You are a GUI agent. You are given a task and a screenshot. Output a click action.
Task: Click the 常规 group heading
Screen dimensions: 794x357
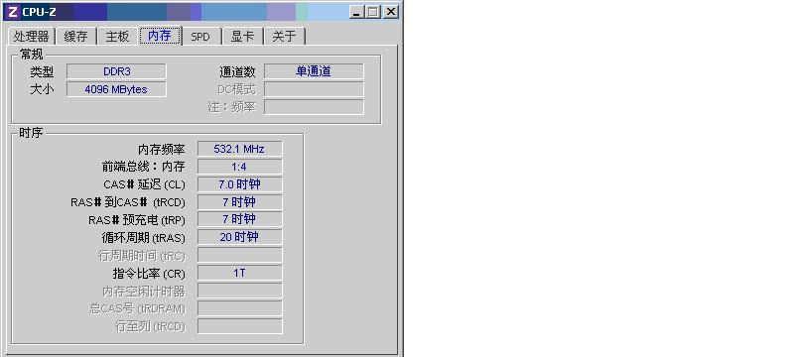click(31, 55)
